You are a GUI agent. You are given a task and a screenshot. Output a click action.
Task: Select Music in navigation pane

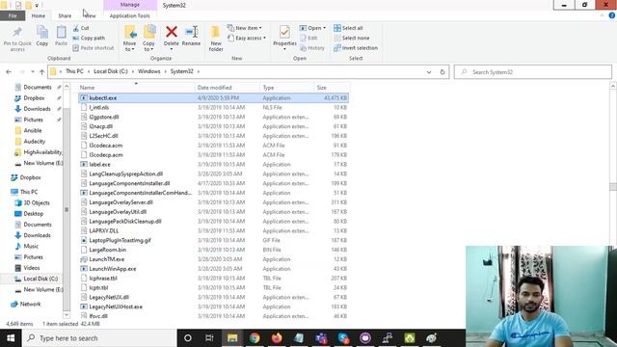[x=31, y=246]
